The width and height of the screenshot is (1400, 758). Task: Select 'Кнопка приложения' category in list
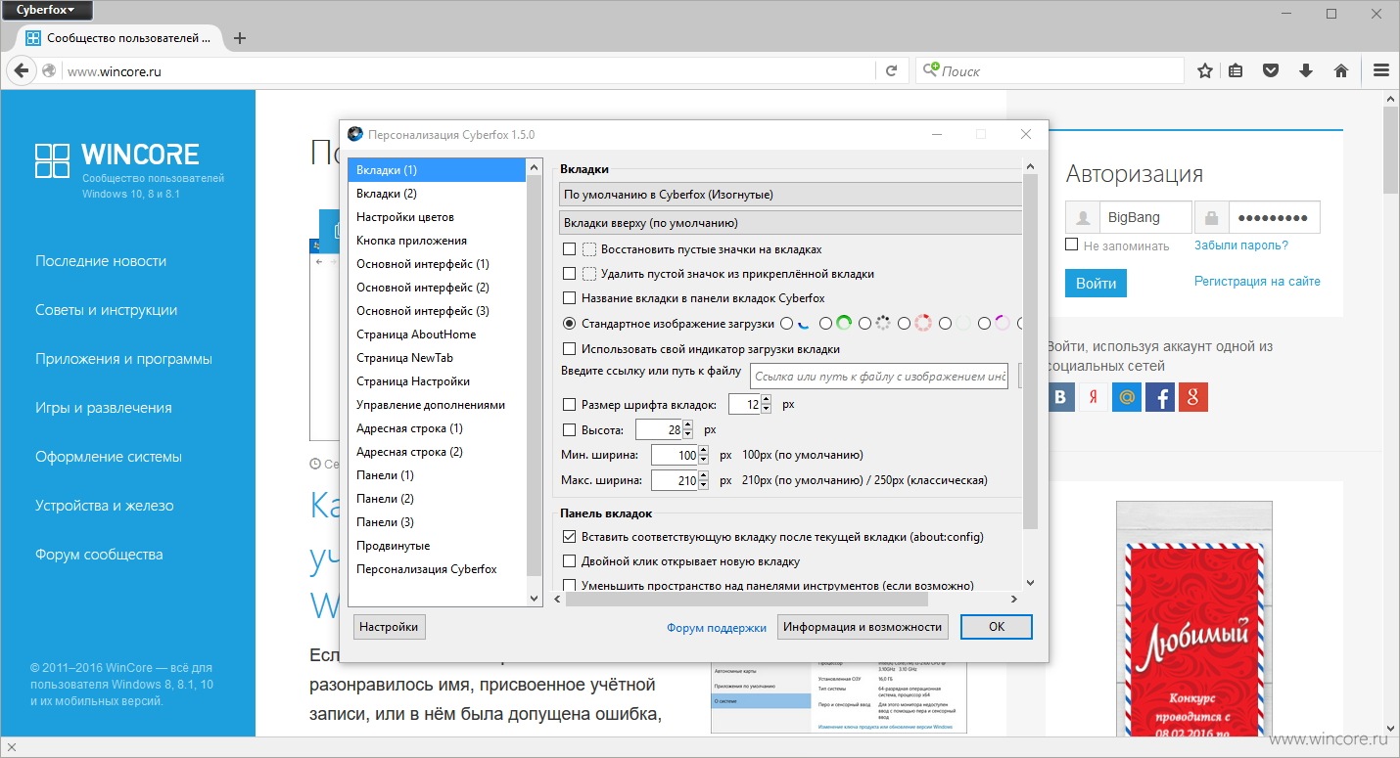(x=437, y=241)
